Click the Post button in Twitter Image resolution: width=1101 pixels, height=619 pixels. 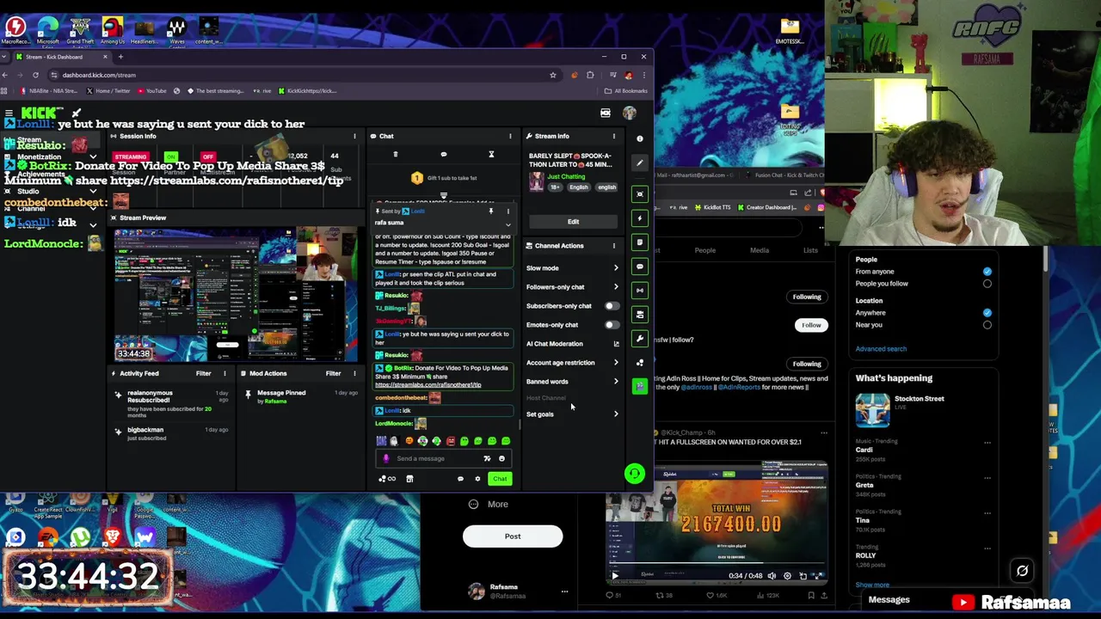[x=513, y=536]
